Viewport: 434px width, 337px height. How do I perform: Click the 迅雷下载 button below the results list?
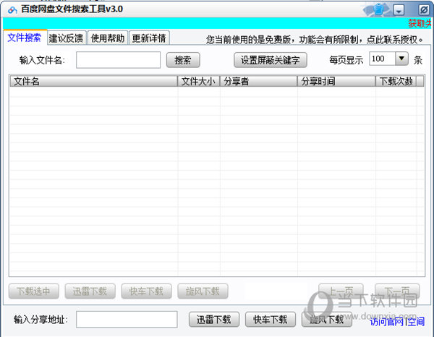pyautogui.click(x=90, y=291)
